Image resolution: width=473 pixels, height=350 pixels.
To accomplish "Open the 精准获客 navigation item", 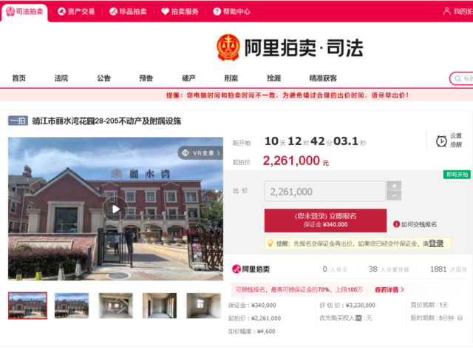I will pos(323,78).
